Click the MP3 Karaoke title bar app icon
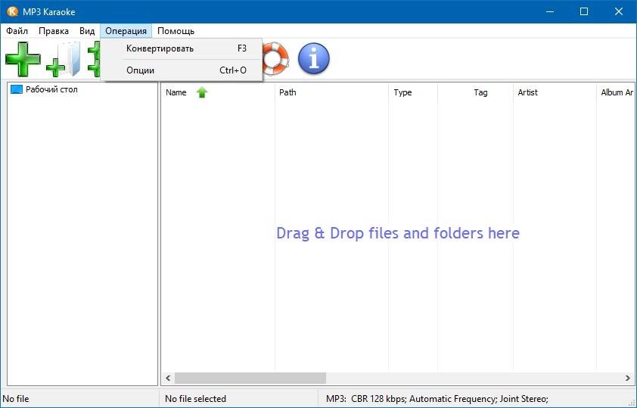 click(12, 11)
